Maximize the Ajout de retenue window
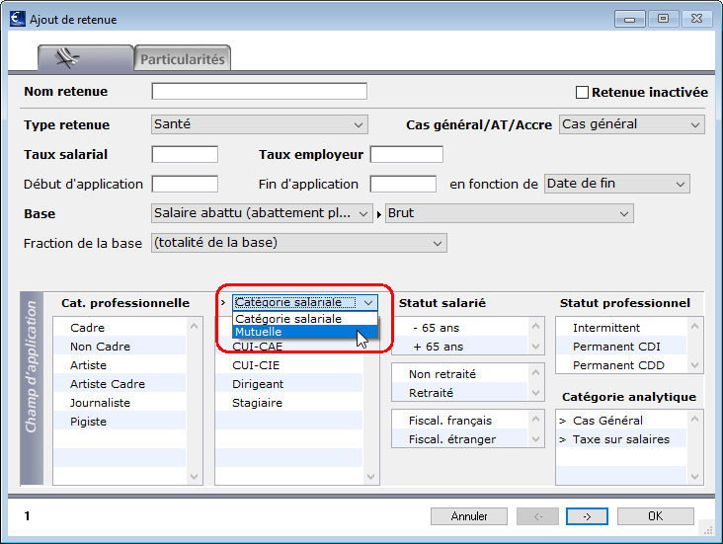This screenshot has width=723, height=544. pyautogui.click(x=663, y=19)
